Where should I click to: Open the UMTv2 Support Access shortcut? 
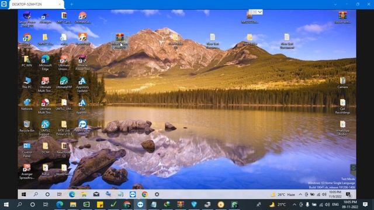[46, 128]
